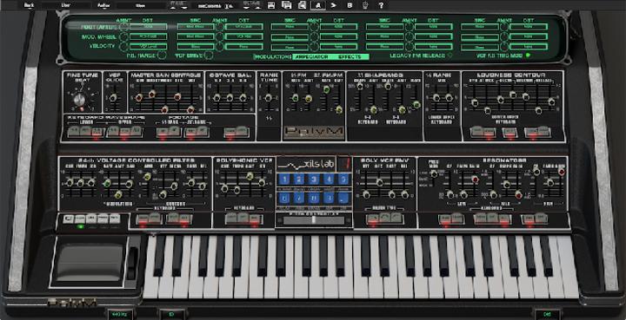The height and width of the screenshot is (320, 626).
Task: Select preset button 3 on blue keypad
Action: (314, 179)
